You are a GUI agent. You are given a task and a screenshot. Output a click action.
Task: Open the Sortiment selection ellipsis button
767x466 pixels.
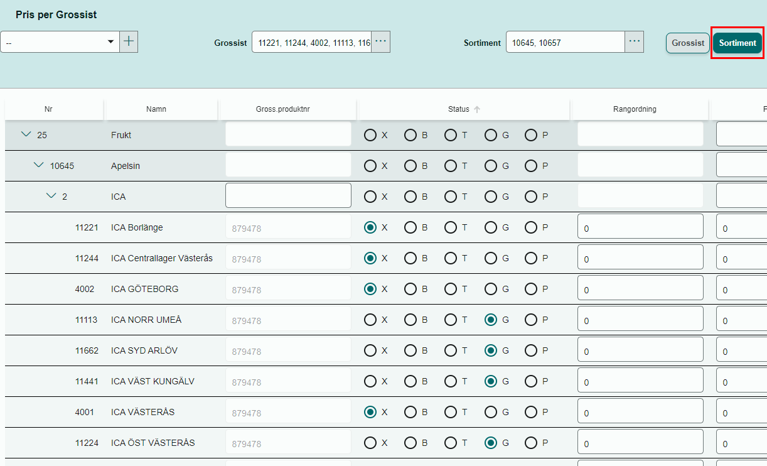(x=635, y=42)
